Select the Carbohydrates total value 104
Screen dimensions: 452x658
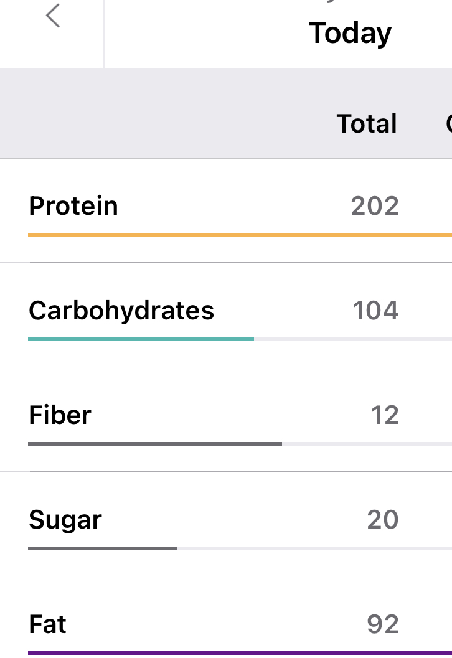click(375, 311)
